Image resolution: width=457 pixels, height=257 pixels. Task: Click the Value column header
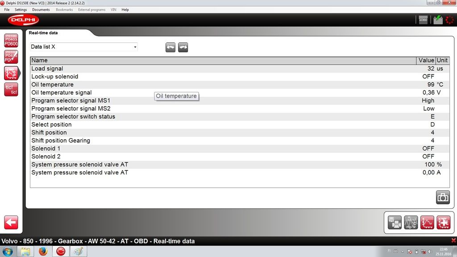426,60
